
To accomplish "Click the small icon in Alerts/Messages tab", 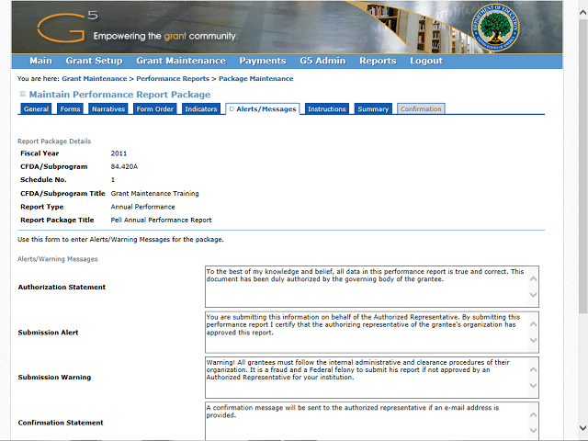I will click(232, 108).
